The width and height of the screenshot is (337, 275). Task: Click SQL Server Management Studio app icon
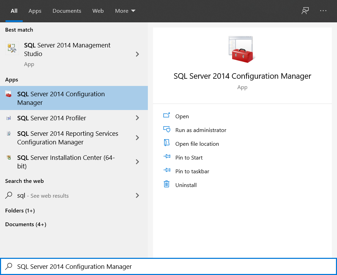click(12, 48)
